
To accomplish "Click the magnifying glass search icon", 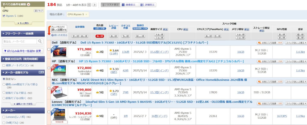I will pos(40,41).
